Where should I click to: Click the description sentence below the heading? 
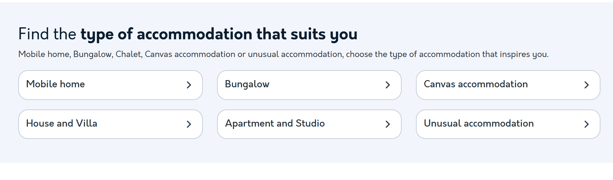(x=283, y=54)
